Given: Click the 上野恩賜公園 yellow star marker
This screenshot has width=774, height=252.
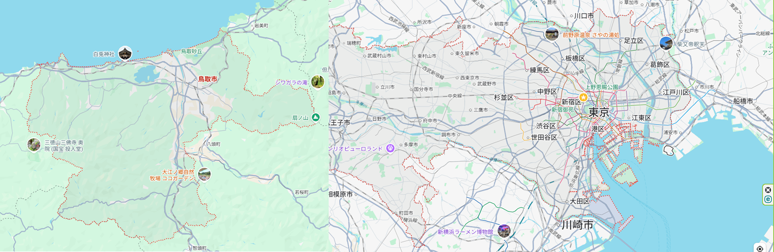Looking at the screenshot, I should pos(583,97).
